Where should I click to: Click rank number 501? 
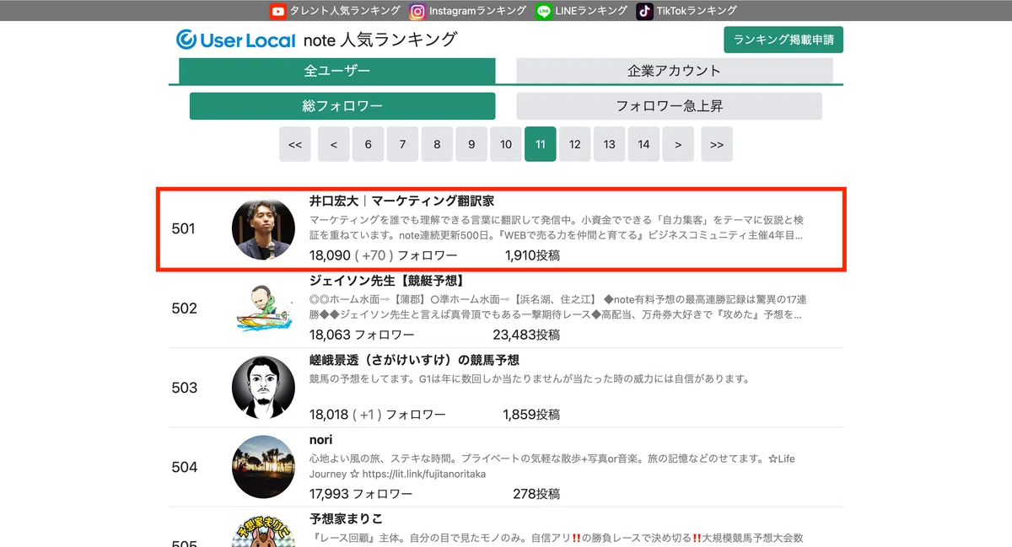click(183, 228)
